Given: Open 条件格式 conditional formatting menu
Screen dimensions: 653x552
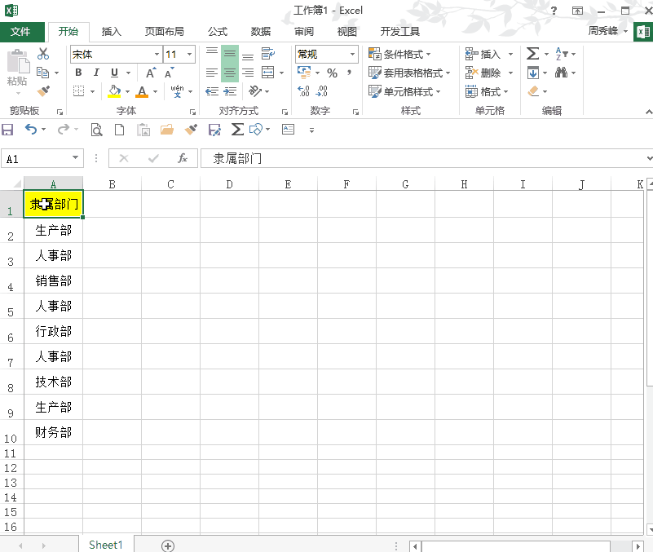Looking at the screenshot, I should (x=399, y=54).
